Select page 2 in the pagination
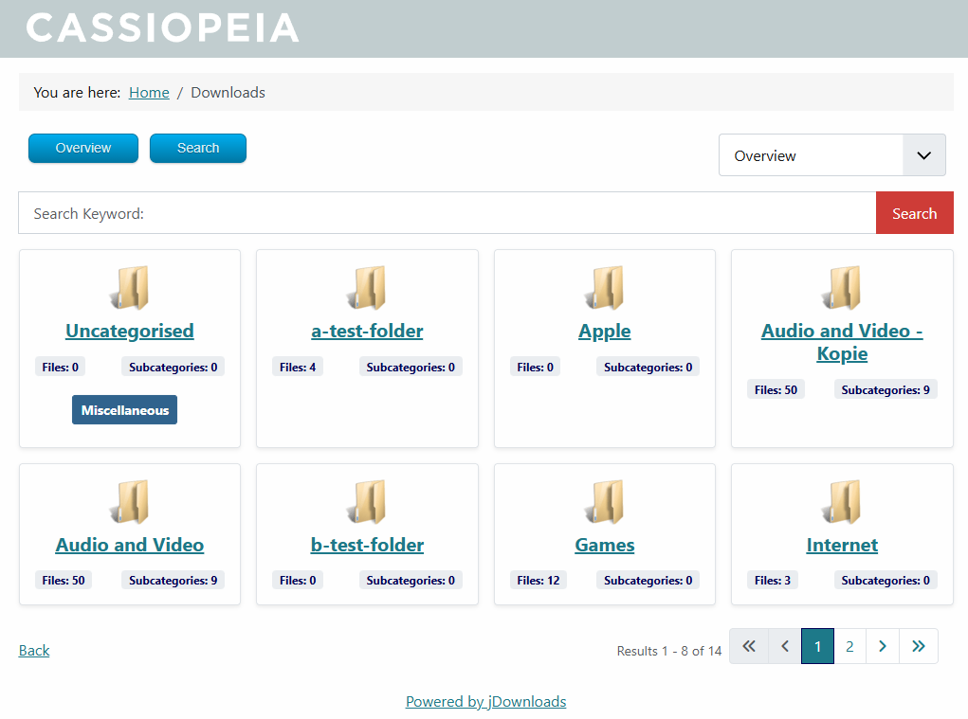 (849, 646)
